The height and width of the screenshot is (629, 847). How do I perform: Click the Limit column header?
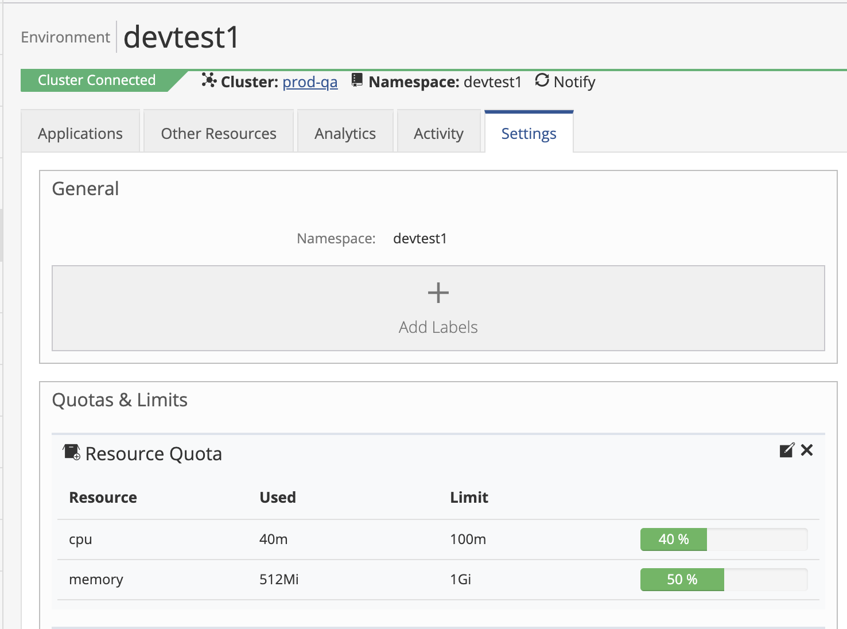point(469,498)
